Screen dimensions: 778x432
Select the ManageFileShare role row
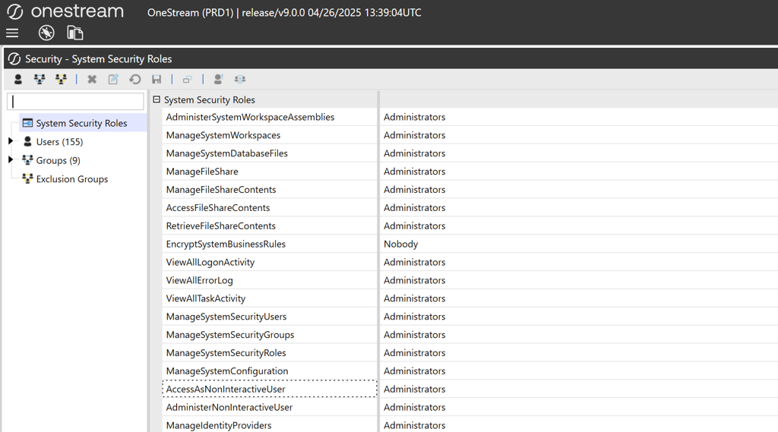click(202, 172)
